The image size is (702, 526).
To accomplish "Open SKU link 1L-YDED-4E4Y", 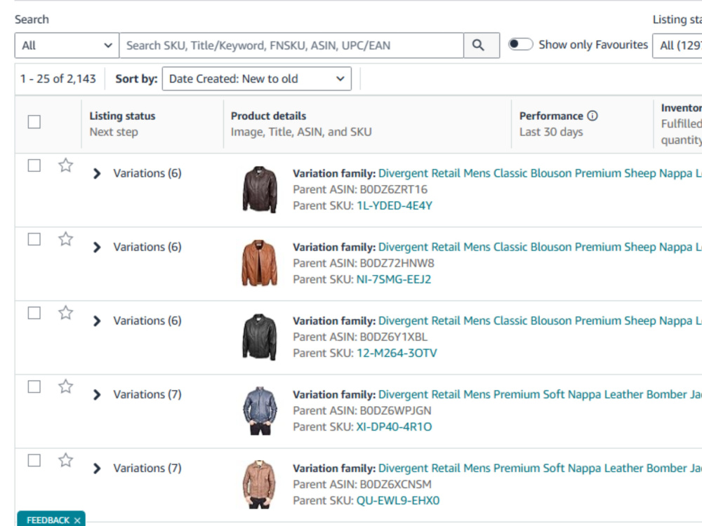I will coord(395,205).
